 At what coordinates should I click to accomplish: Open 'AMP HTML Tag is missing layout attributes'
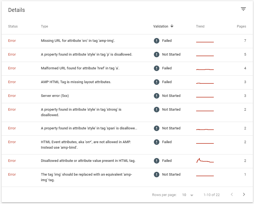(76, 82)
